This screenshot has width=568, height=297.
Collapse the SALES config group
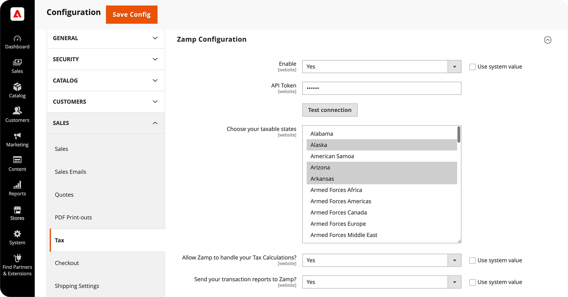106,123
